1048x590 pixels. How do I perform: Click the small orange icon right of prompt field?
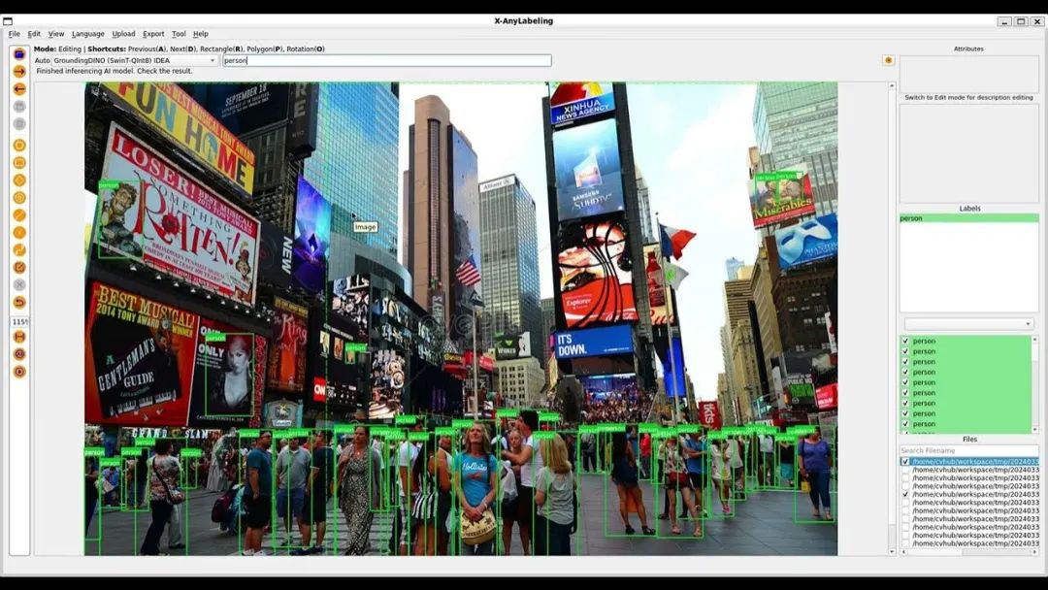click(888, 60)
